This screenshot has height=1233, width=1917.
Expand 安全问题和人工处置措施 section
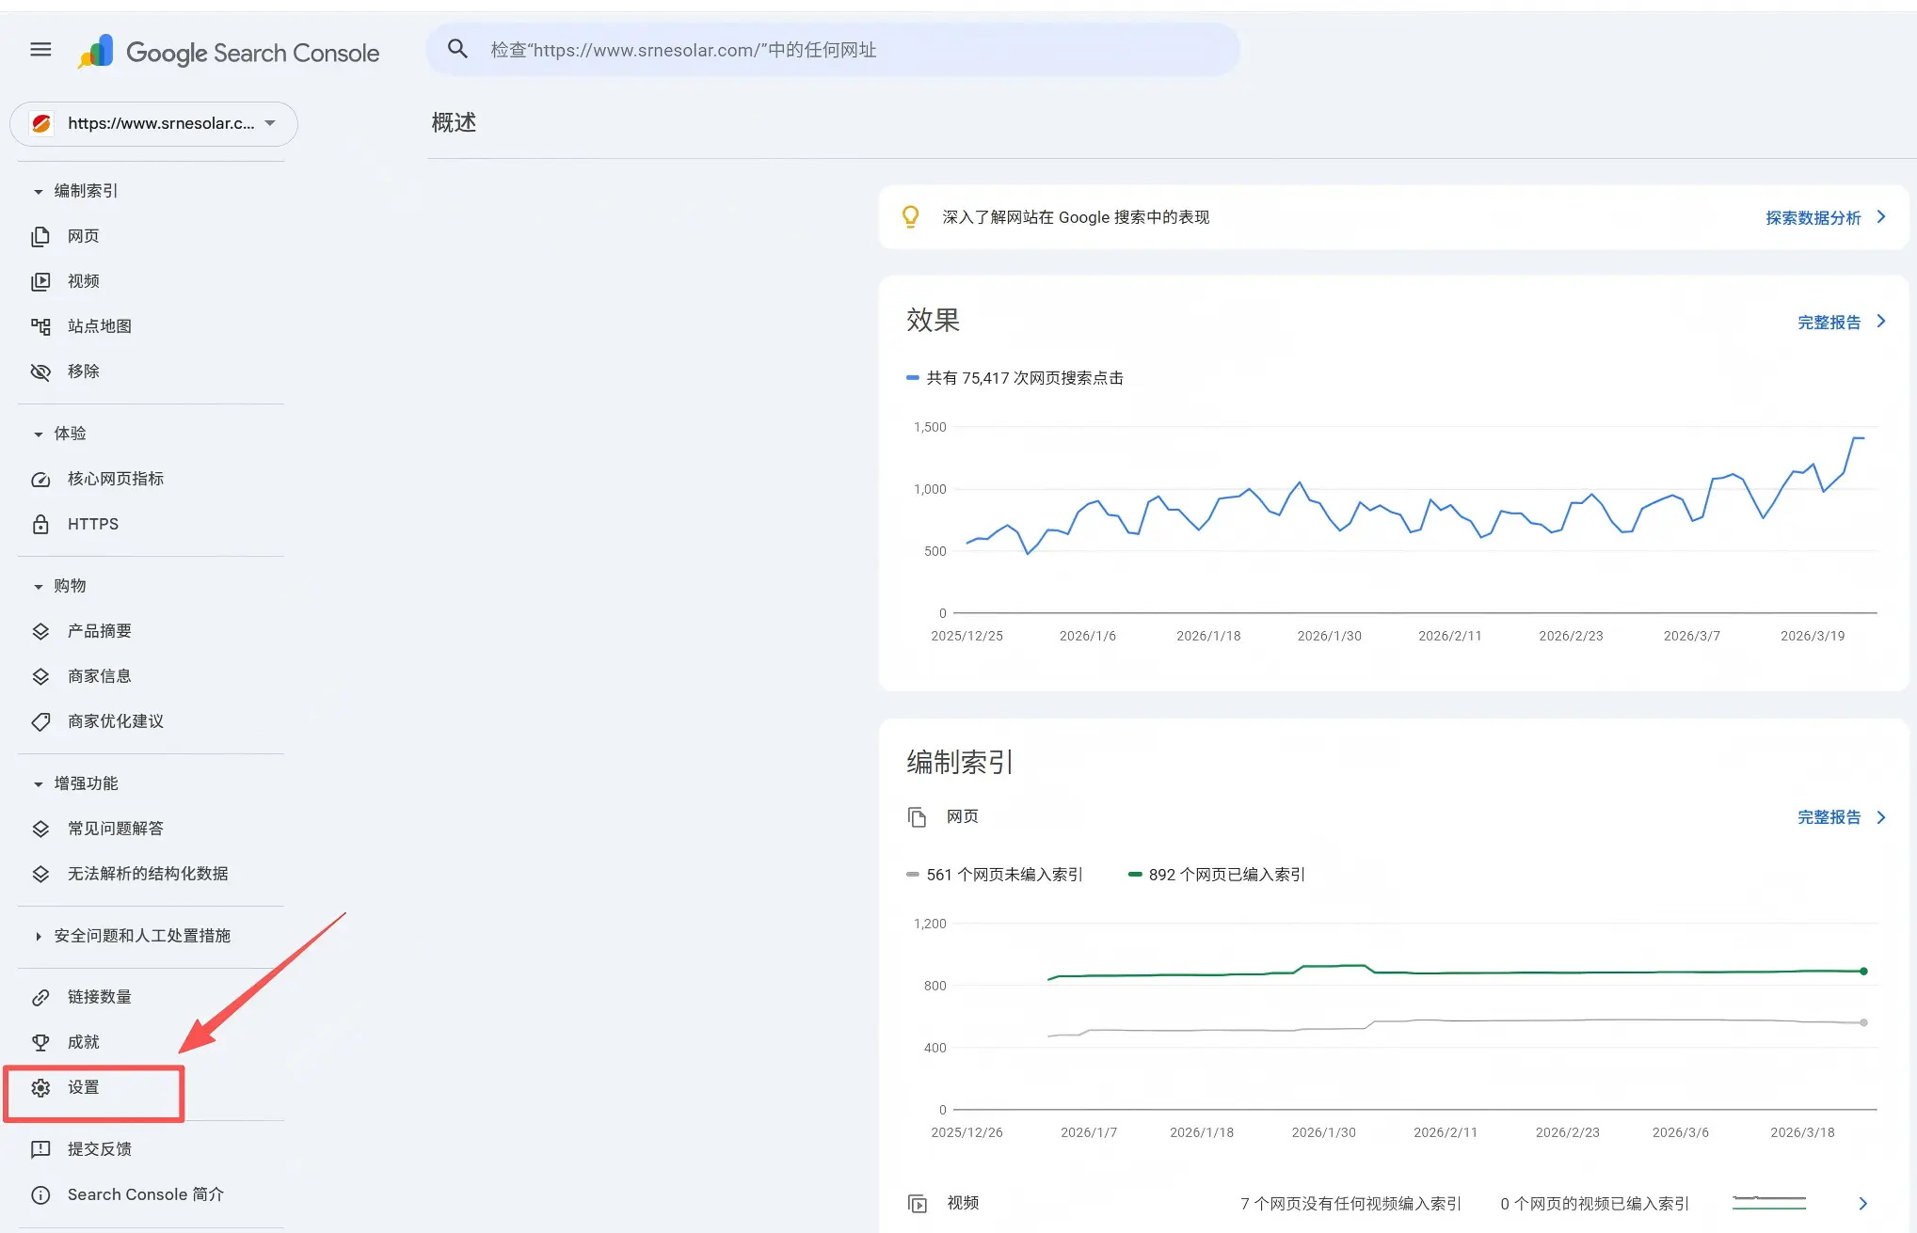point(38,936)
